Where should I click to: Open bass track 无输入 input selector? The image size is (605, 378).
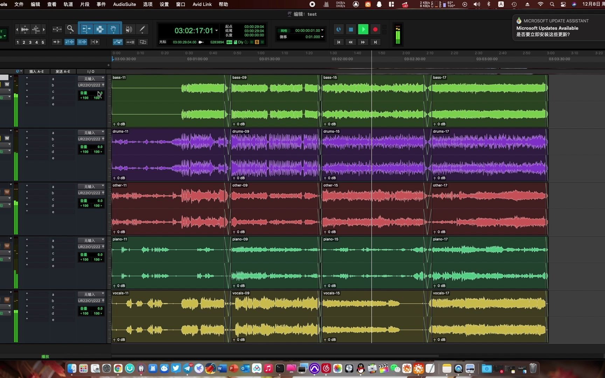click(91, 79)
